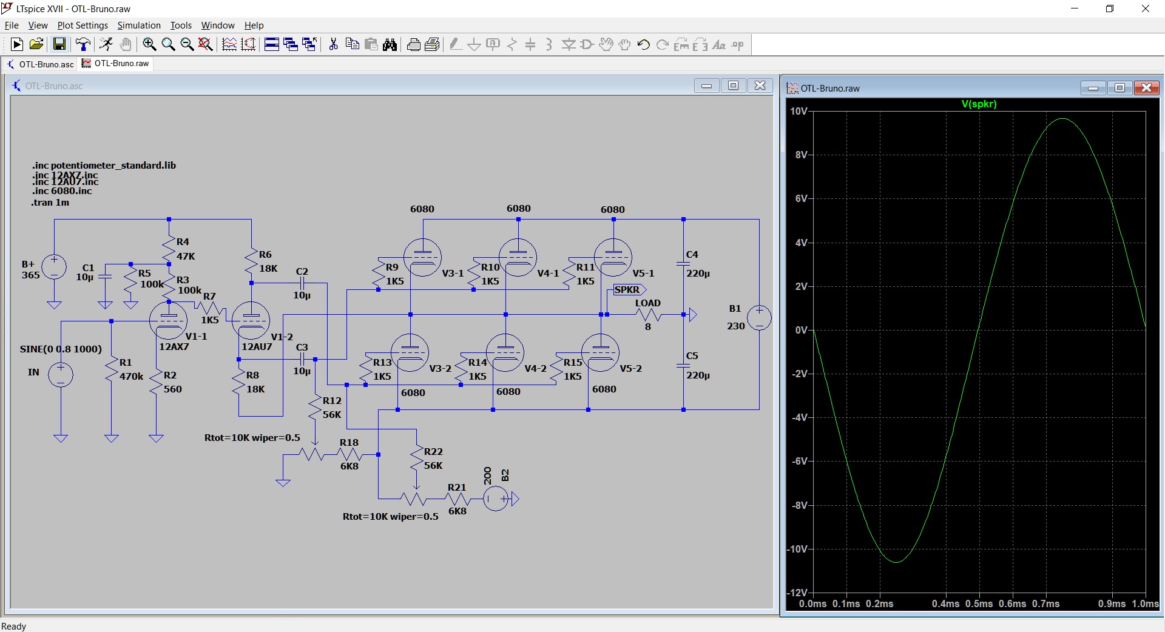
Task: Save the file with the floppy icon
Action: tap(59, 44)
